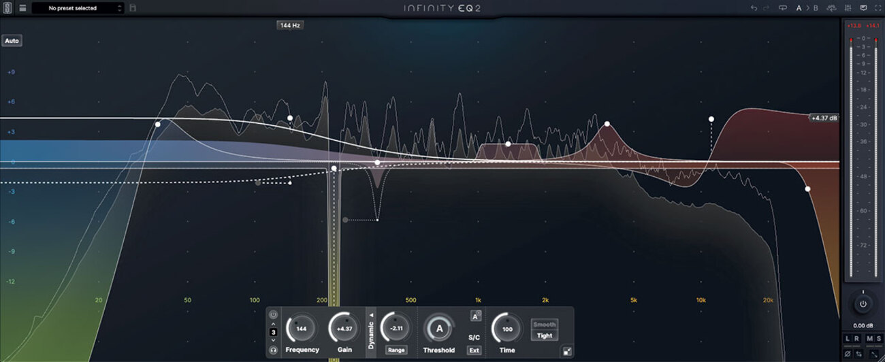The height and width of the screenshot is (362, 885).
Task: Click the redo arrow icon
Action: click(767, 8)
